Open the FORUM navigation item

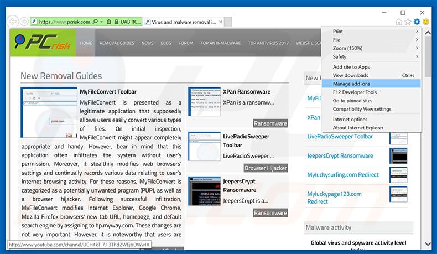pyautogui.click(x=186, y=43)
